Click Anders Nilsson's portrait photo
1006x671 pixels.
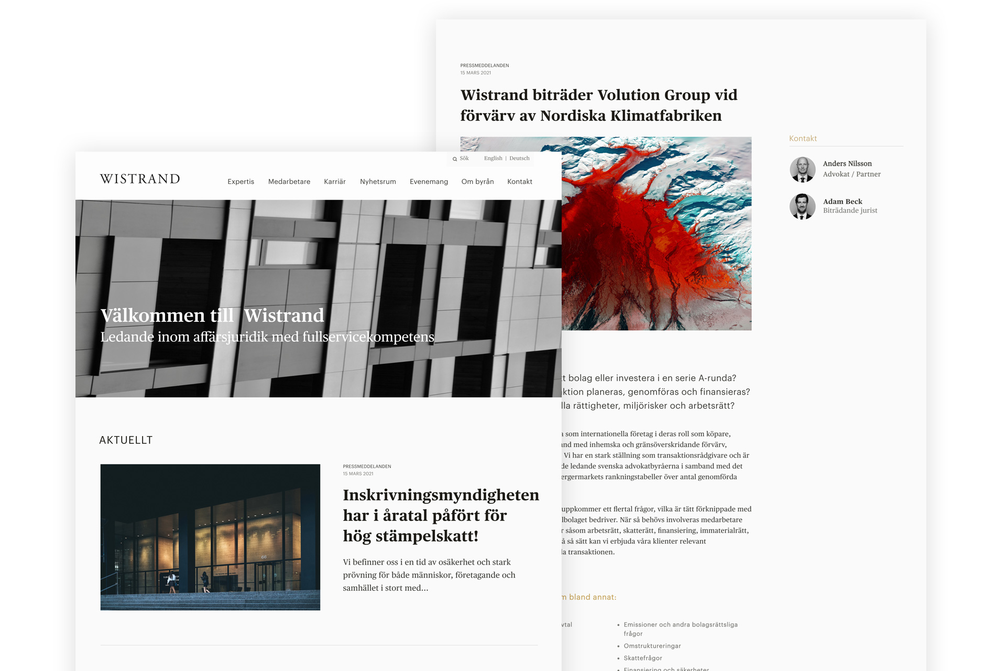(802, 169)
